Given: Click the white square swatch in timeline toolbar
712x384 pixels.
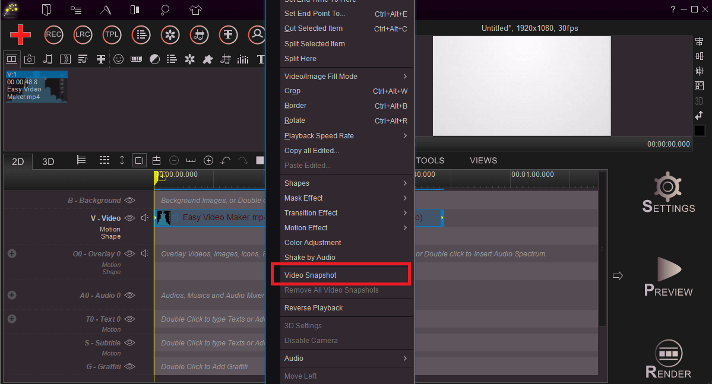Looking at the screenshot, I should point(260,160).
